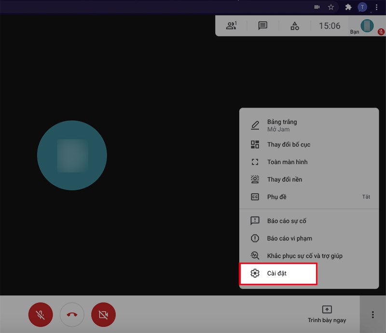Open the participants list icon
This screenshot has height=333, width=386.
pyautogui.click(x=232, y=26)
